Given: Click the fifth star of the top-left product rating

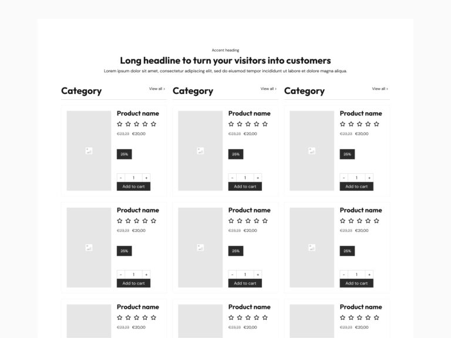Looking at the screenshot, I should tap(153, 124).
